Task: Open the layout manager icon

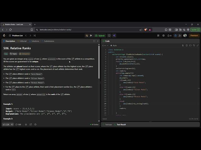Action: coord(158,36)
